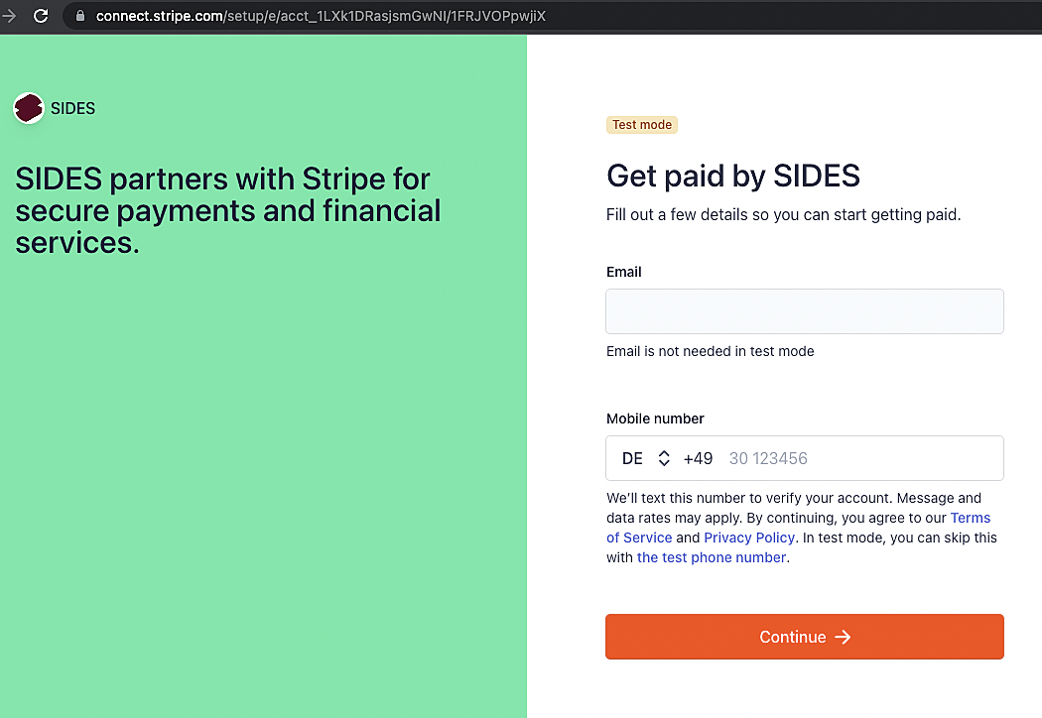Click the padlock site security icon

coord(80,16)
